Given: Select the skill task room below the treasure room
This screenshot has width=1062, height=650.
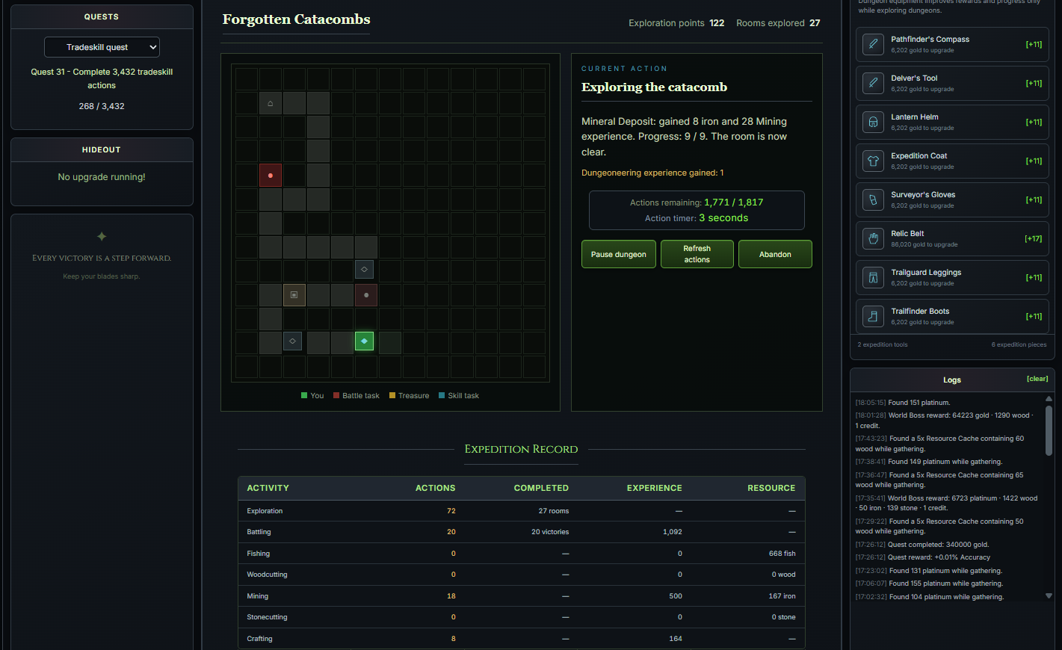Looking at the screenshot, I should [292, 341].
